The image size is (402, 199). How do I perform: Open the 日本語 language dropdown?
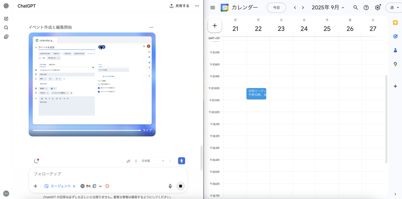(x=153, y=161)
